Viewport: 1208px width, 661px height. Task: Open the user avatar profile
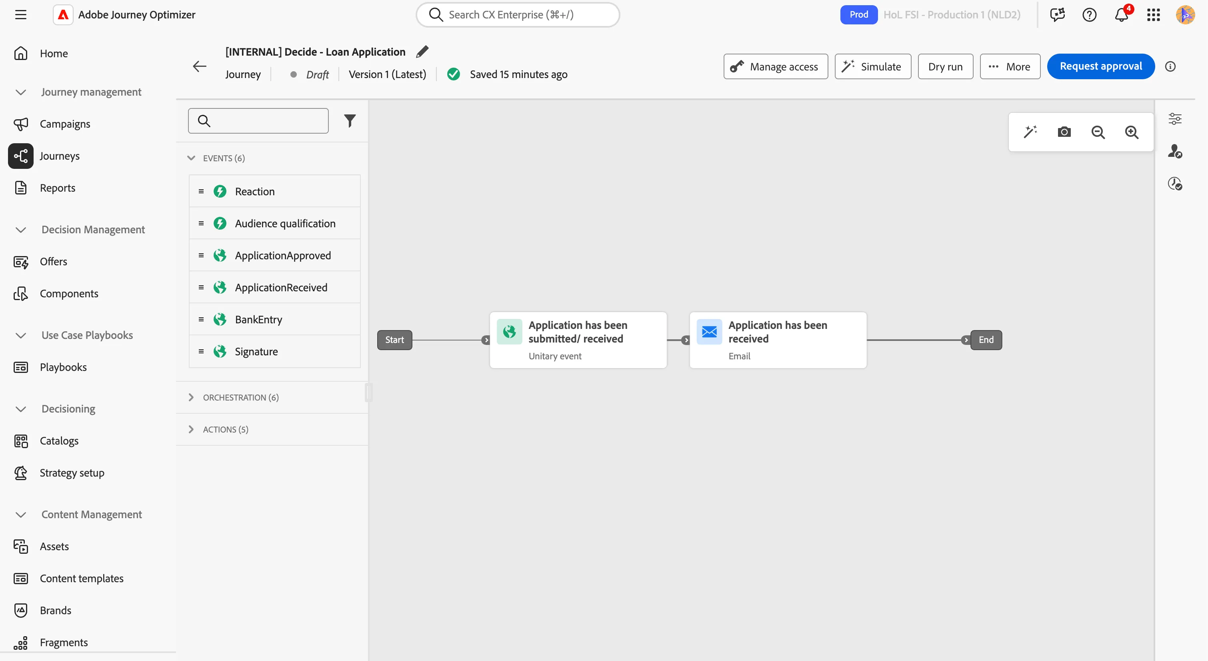(1185, 14)
